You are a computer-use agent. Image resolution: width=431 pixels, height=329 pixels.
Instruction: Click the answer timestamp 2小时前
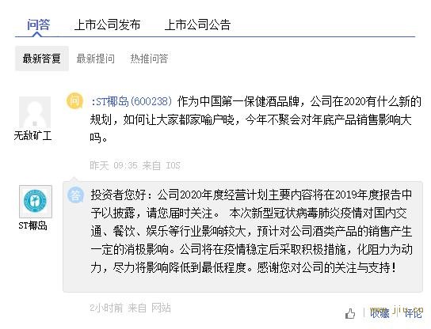pyautogui.click(x=106, y=308)
